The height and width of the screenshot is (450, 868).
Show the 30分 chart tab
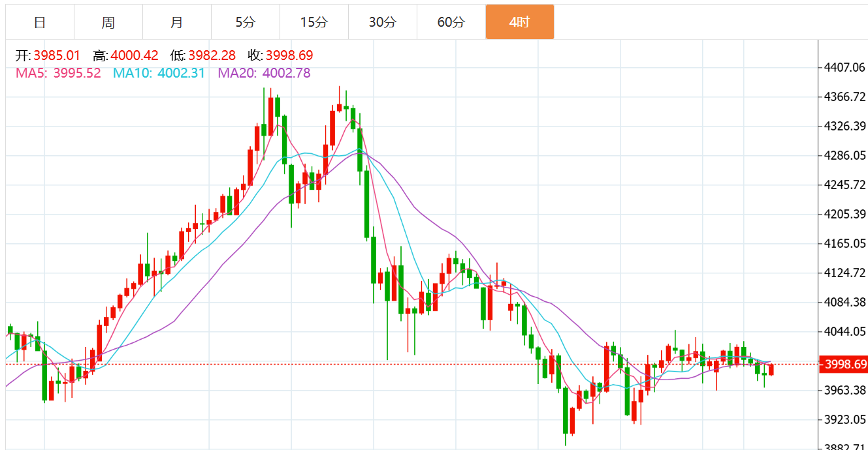[x=383, y=22]
